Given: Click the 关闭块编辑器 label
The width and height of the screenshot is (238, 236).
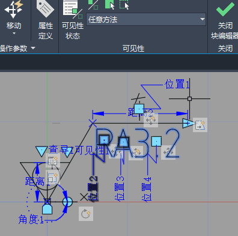Looking at the screenshot, I should (x=225, y=31).
